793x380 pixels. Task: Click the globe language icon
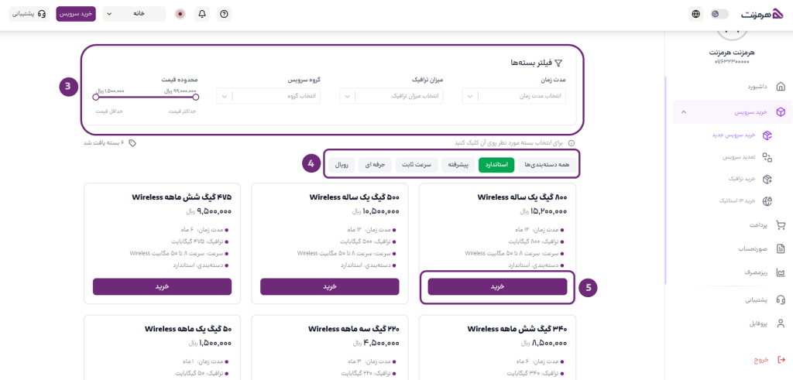click(696, 14)
